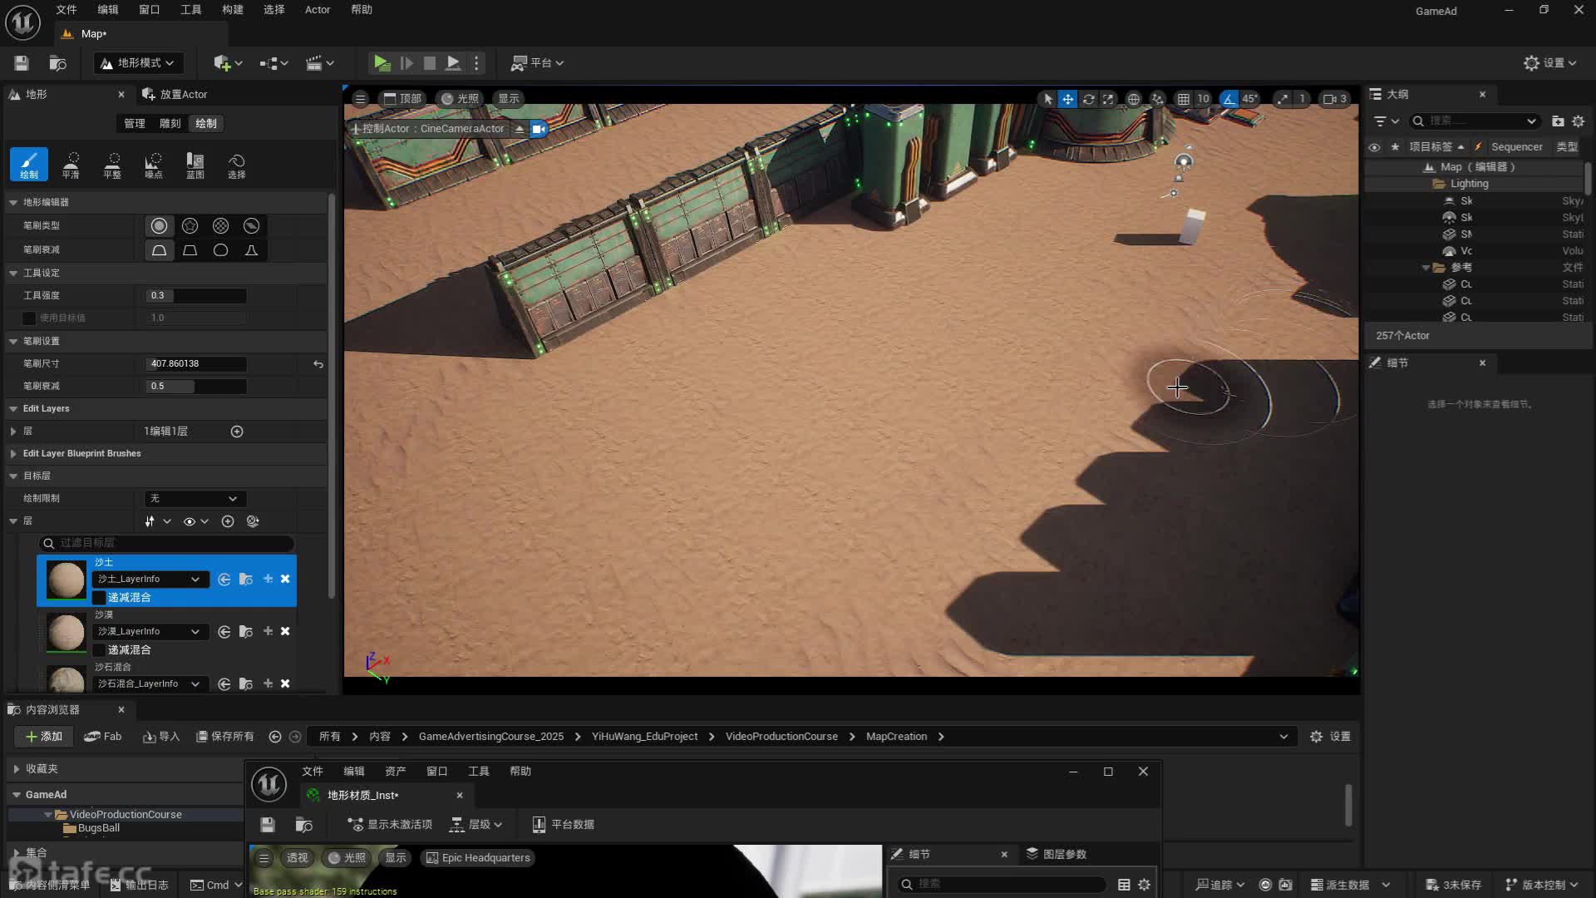Click 保存所有 save all button
Image resolution: width=1596 pixels, height=898 pixels.
click(x=225, y=737)
